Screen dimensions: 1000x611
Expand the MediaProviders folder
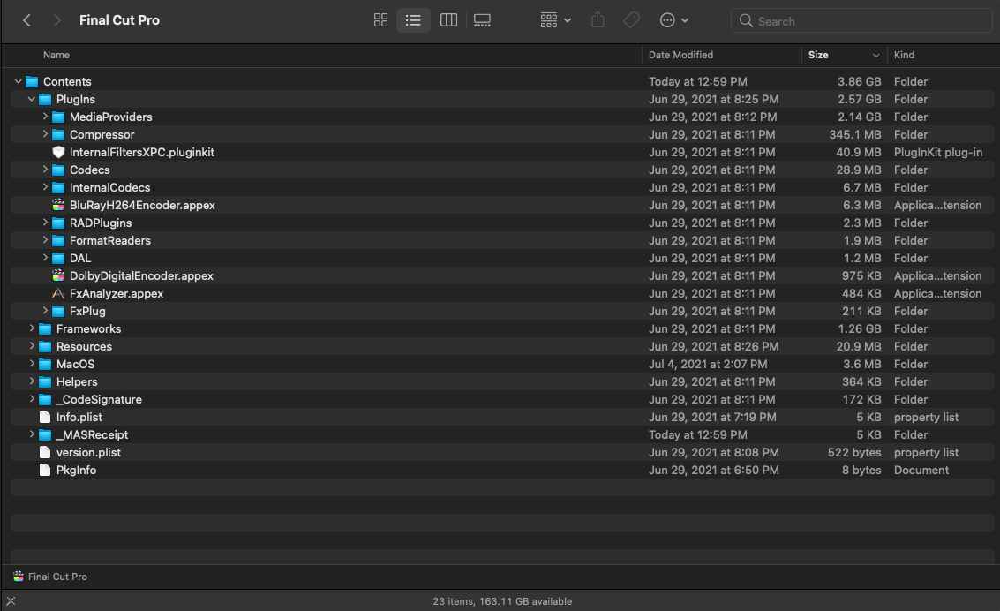pyautogui.click(x=45, y=117)
